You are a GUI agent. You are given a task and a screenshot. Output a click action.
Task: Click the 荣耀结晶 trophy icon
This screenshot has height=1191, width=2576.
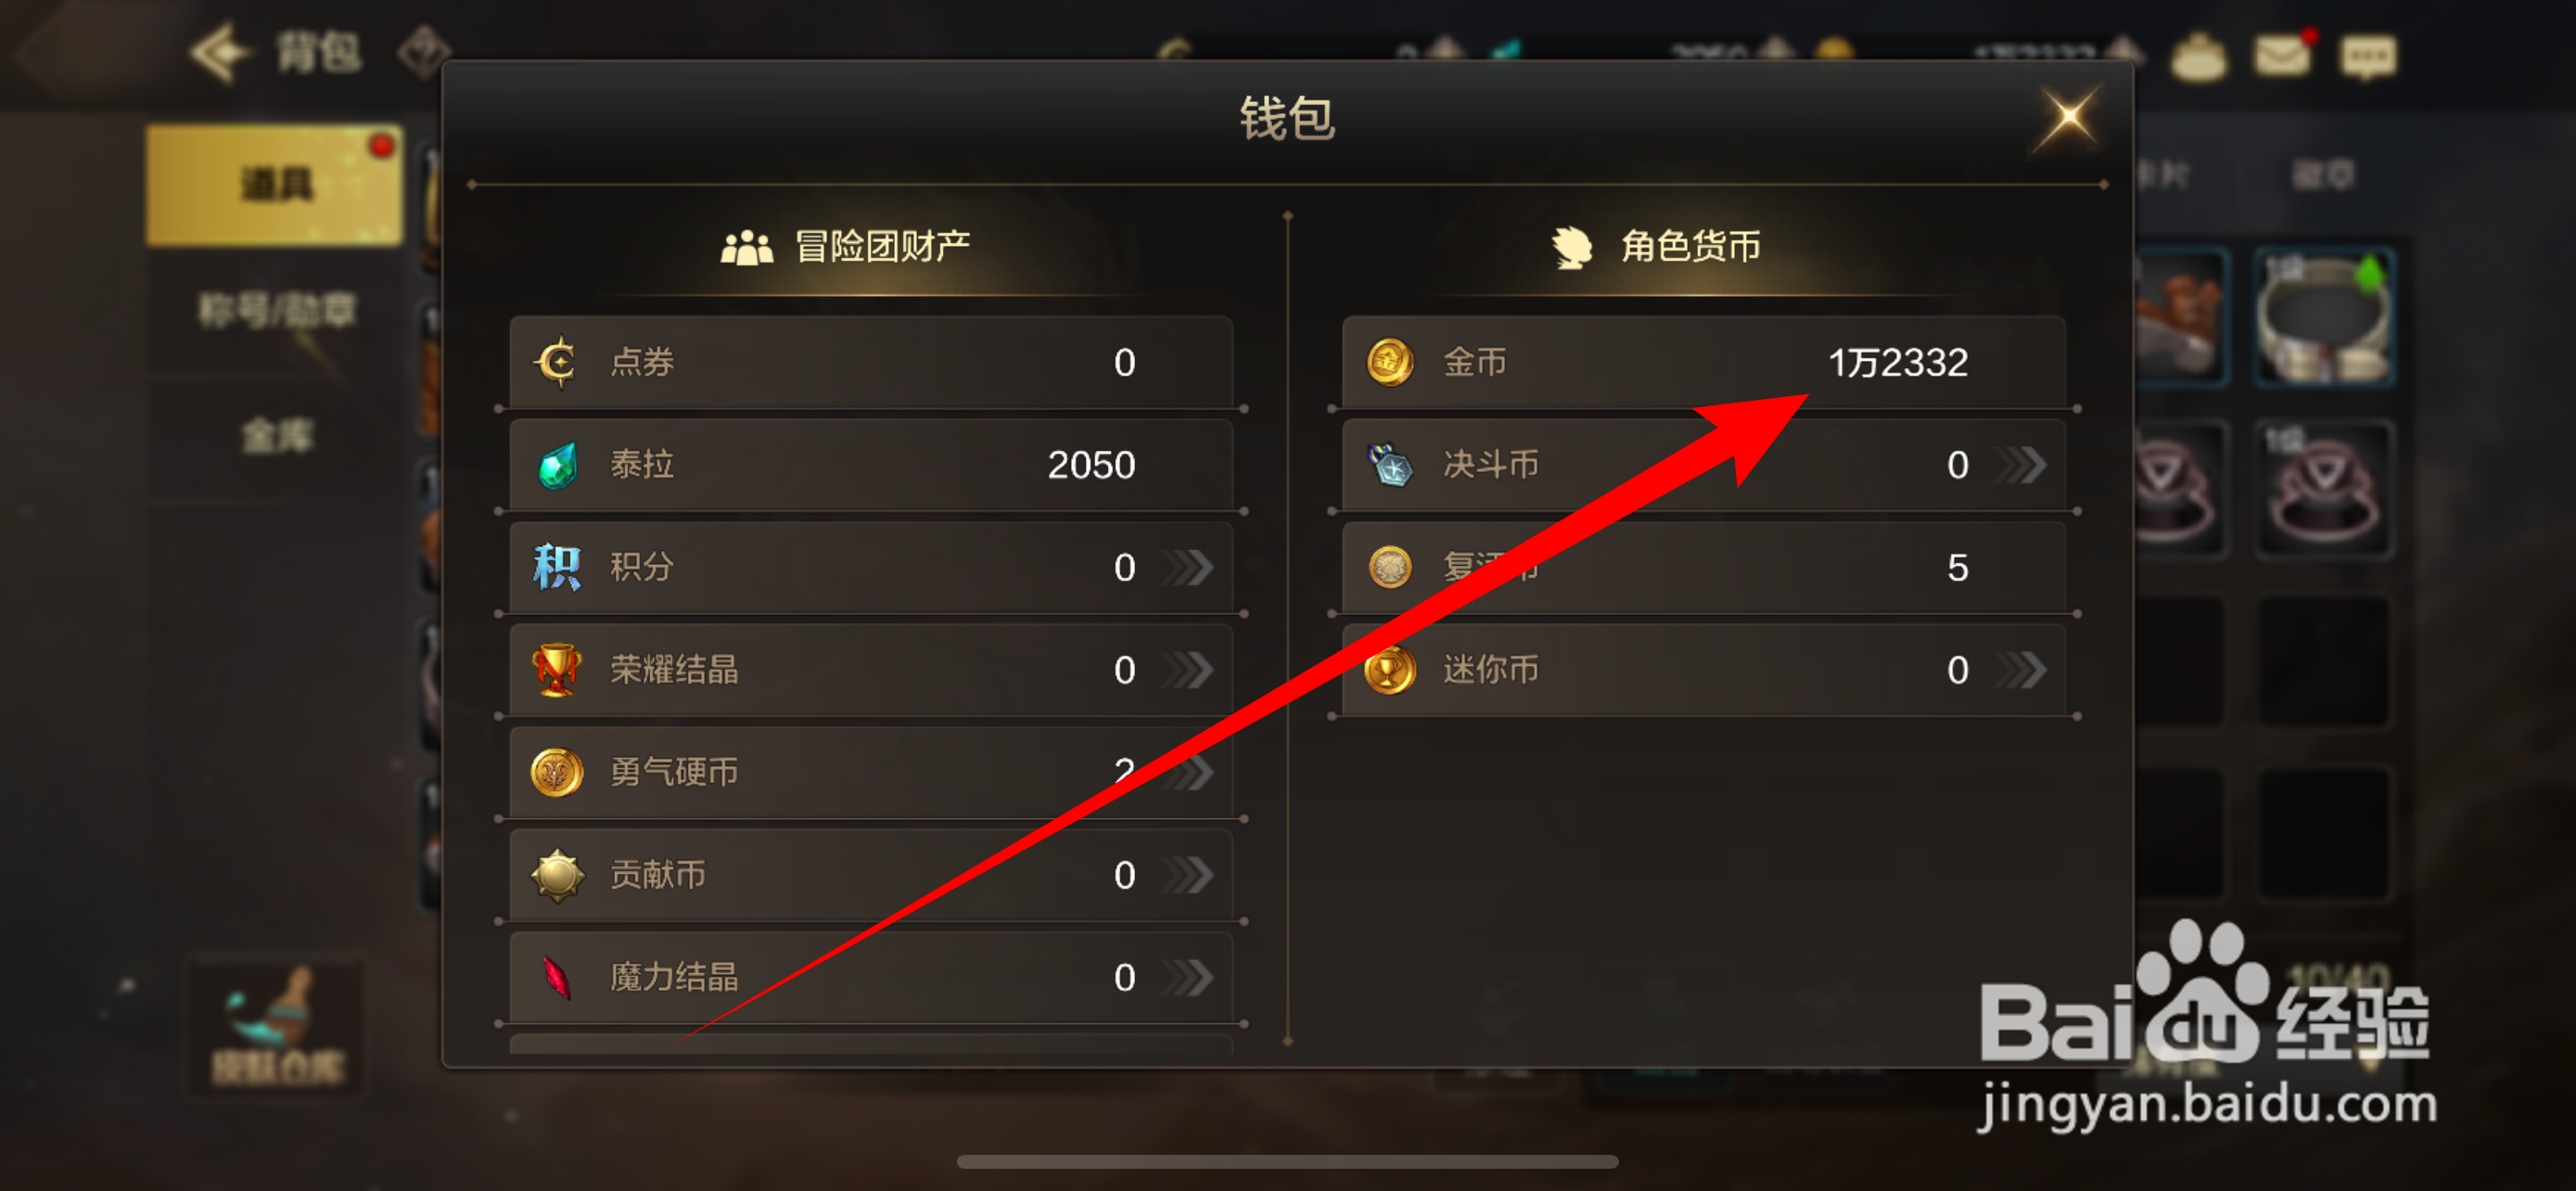click(x=556, y=669)
